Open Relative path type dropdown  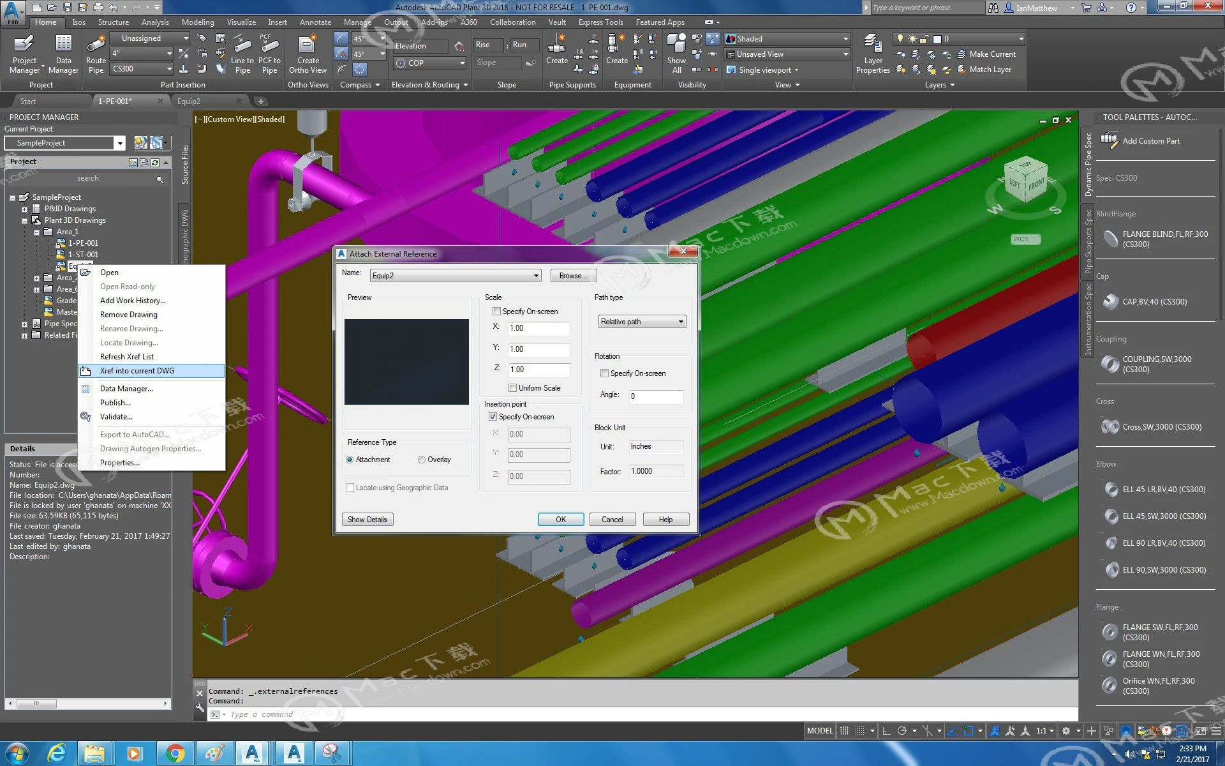coord(642,322)
